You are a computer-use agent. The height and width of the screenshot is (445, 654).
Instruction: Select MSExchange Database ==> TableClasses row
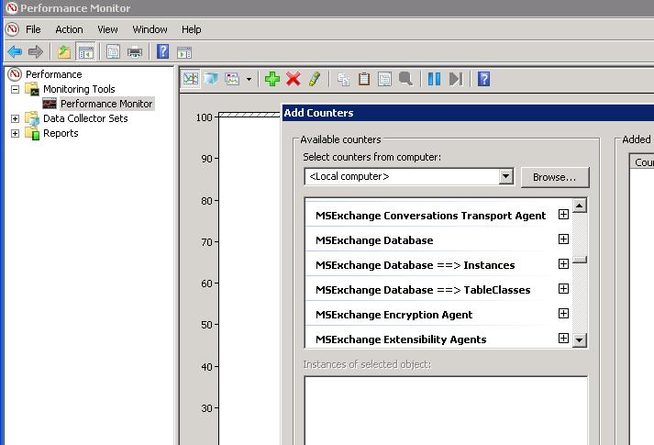(438, 289)
